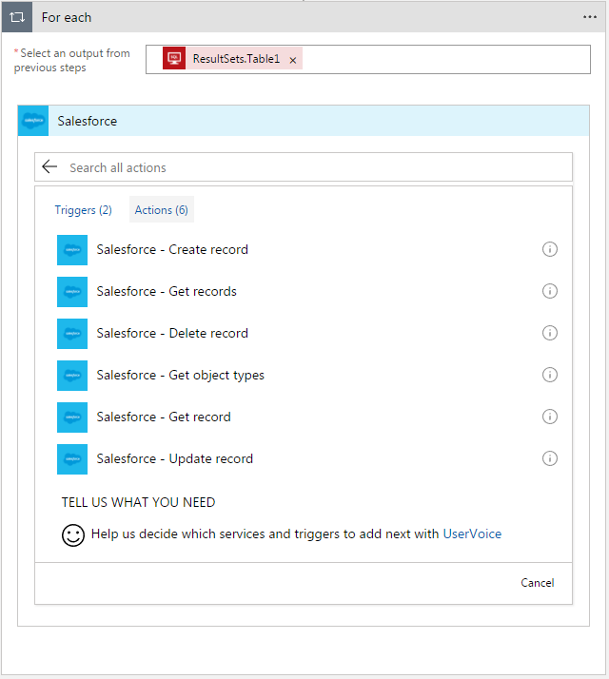
Task: Click the For each loop icon
Action: coord(17,17)
